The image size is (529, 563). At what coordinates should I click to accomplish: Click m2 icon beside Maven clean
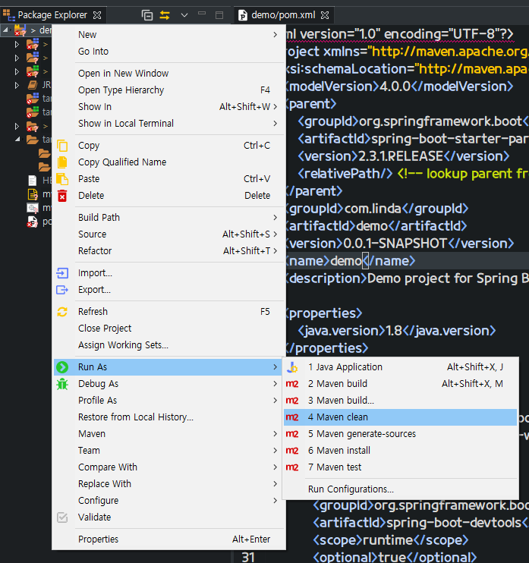click(x=292, y=417)
